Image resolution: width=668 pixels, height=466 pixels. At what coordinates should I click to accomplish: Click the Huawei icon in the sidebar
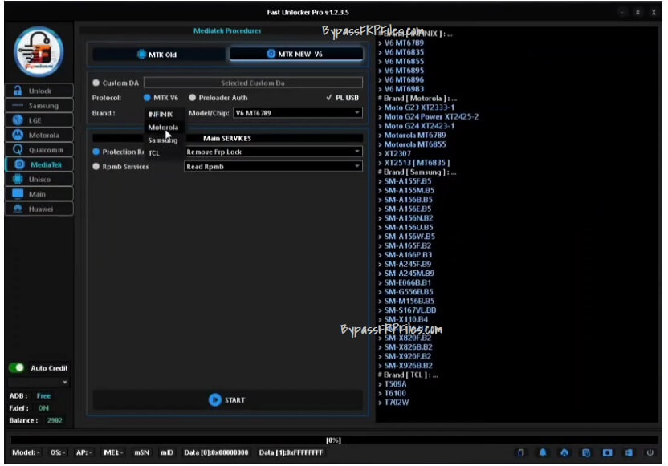(x=18, y=209)
